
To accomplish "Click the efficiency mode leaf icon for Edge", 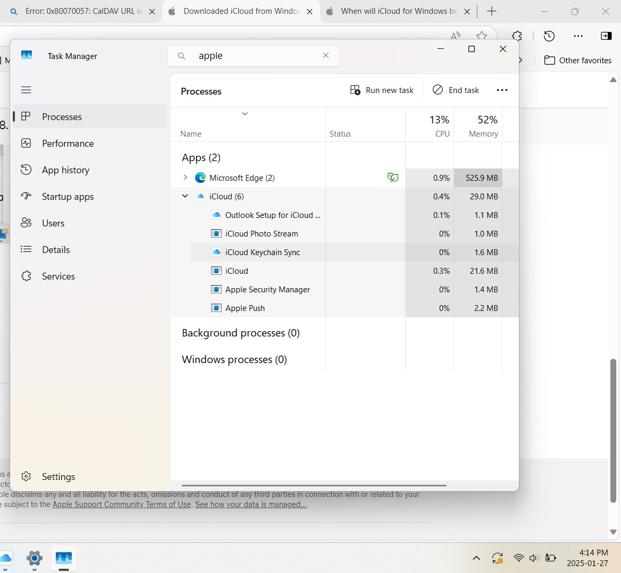I will (392, 178).
